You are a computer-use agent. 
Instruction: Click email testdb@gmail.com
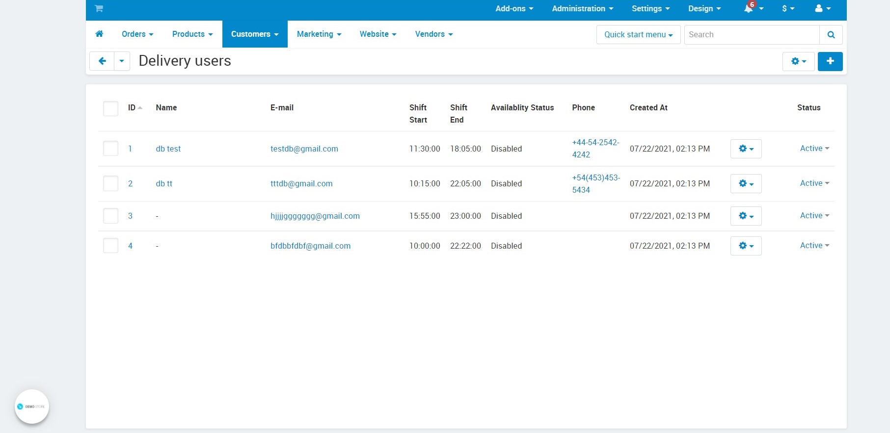coord(304,149)
